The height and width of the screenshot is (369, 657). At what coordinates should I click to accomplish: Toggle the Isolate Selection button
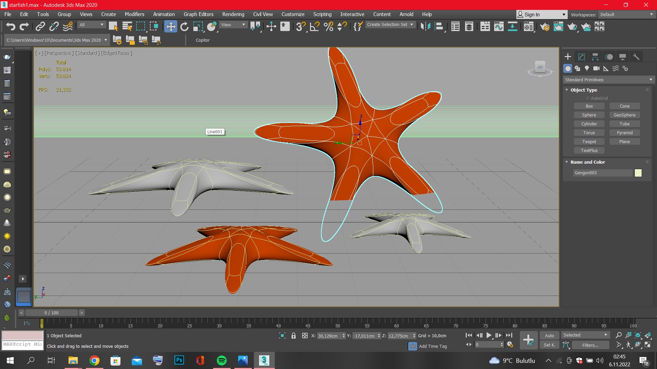(282, 336)
